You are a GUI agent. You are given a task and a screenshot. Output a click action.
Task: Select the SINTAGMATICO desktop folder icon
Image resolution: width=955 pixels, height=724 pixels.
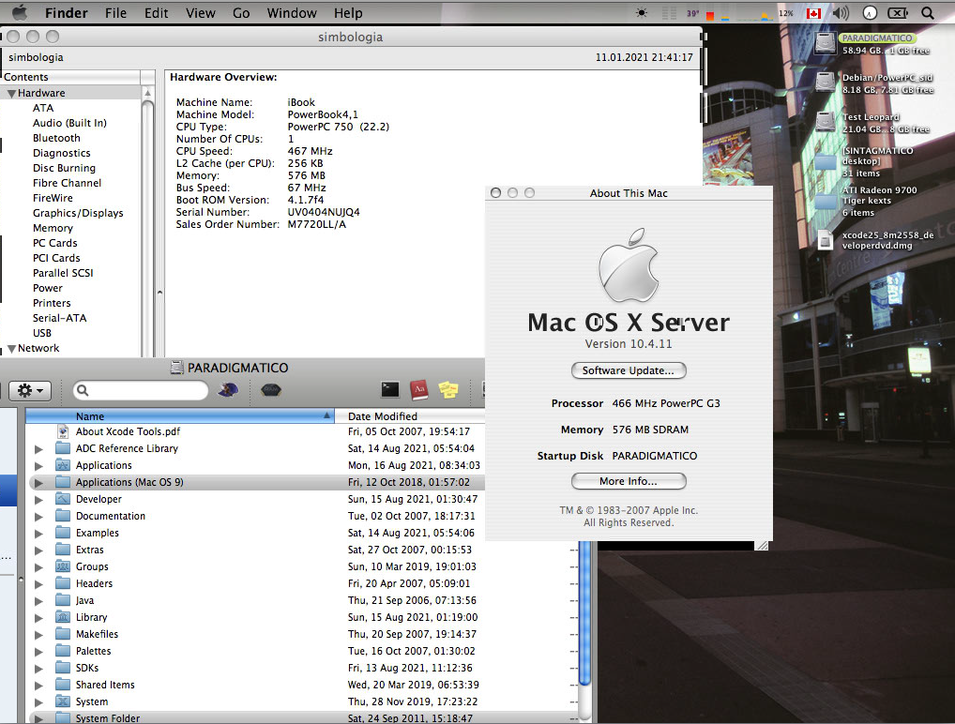point(826,161)
